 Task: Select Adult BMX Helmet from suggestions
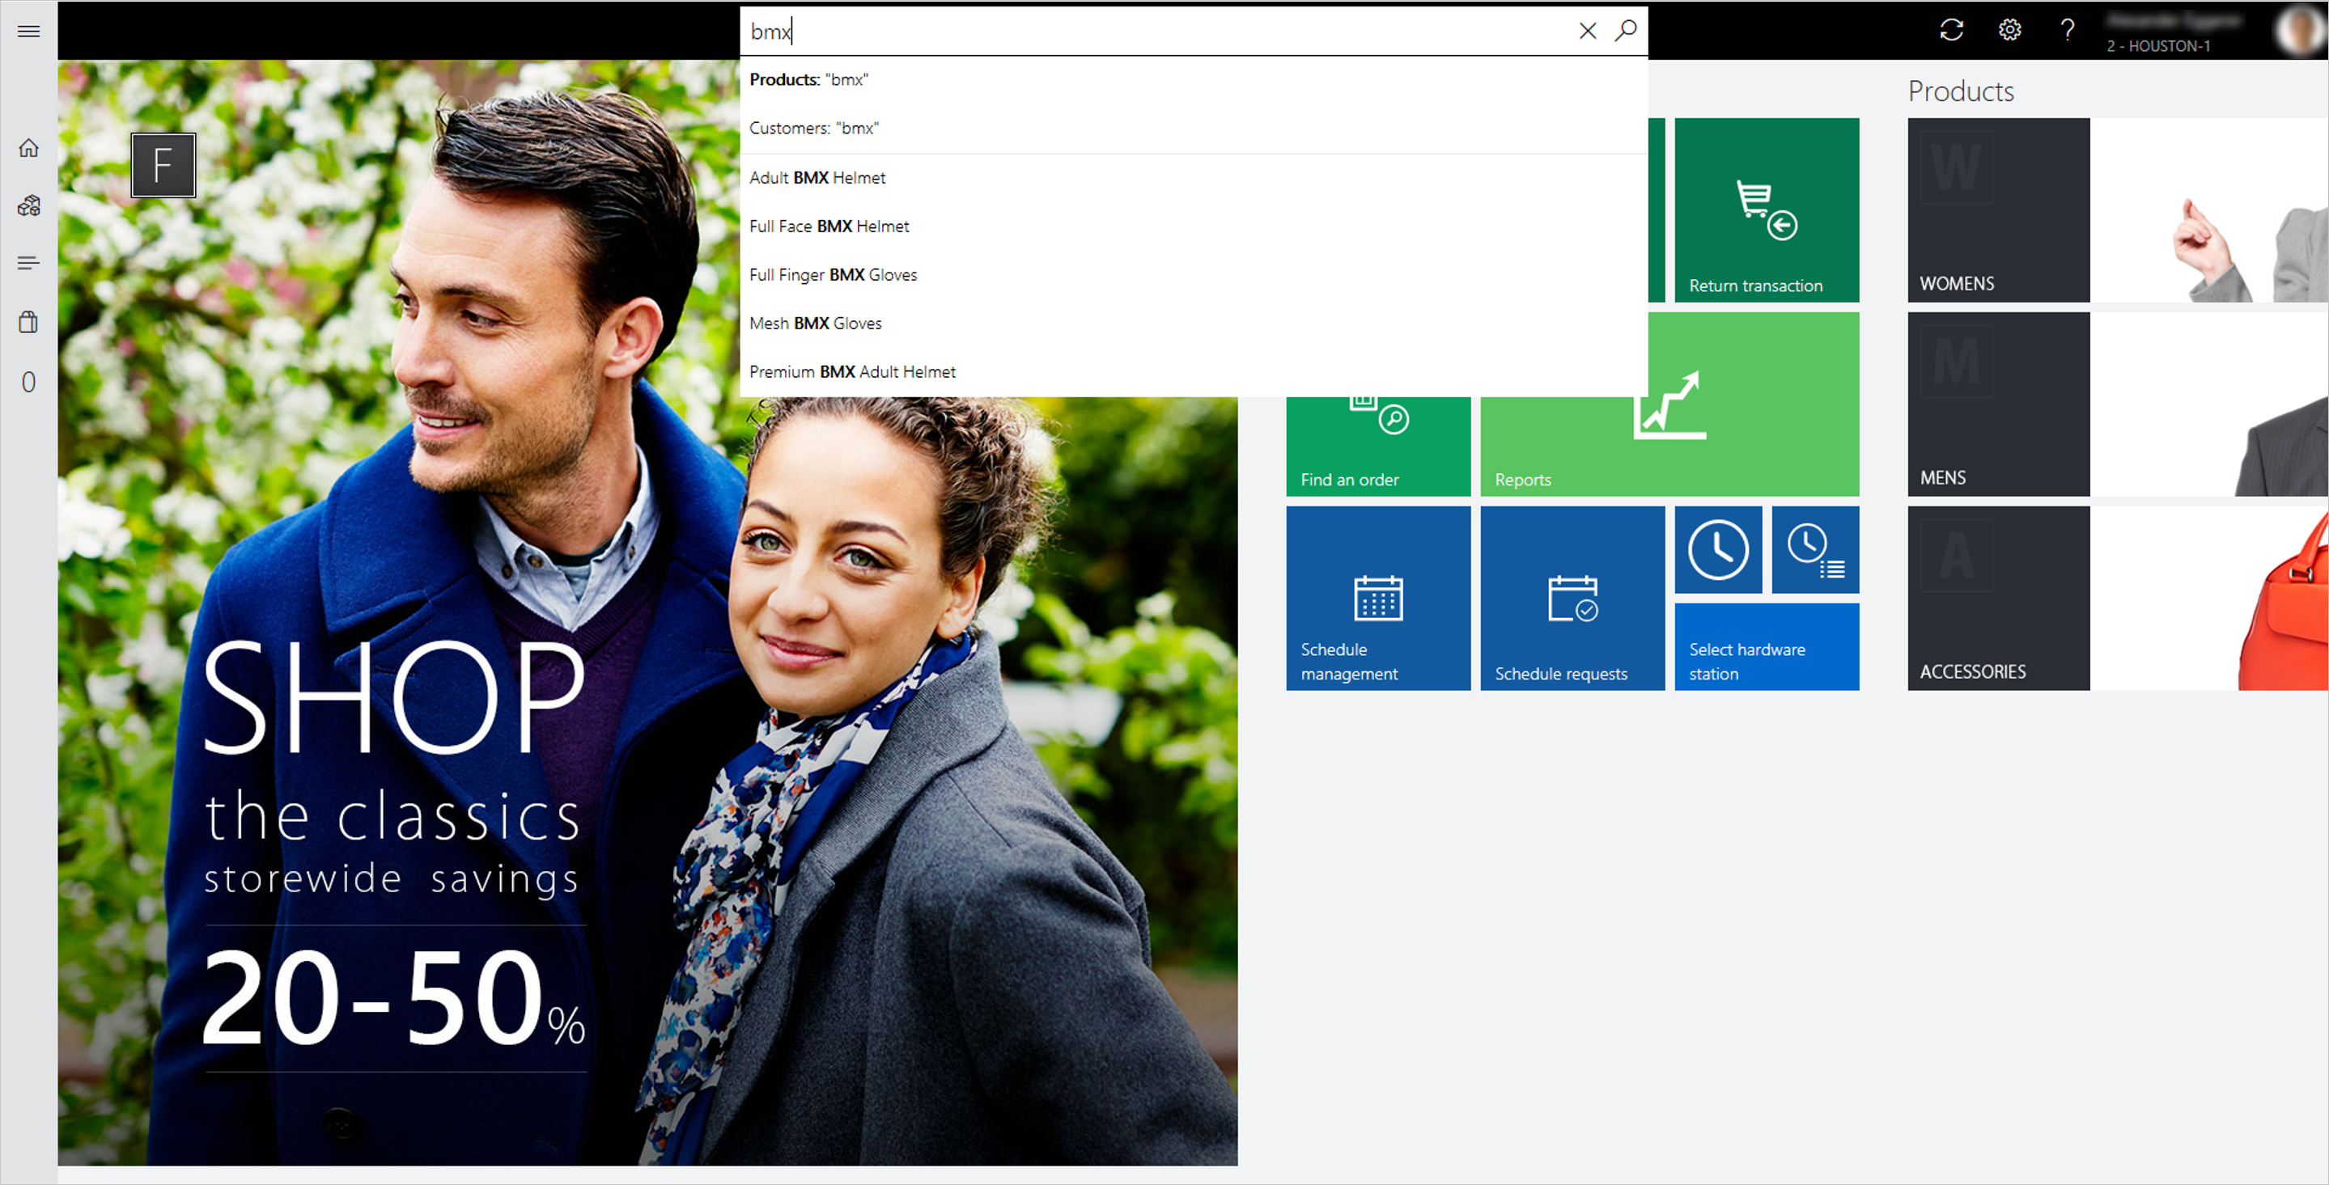819,177
